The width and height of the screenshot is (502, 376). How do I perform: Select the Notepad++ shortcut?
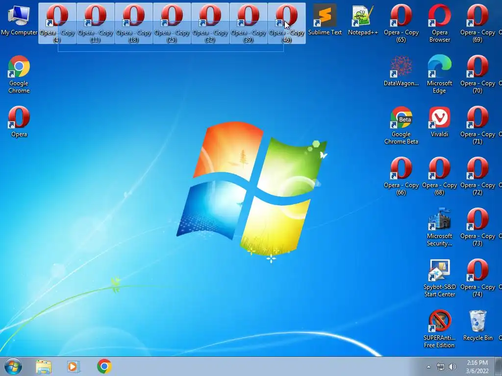click(x=363, y=20)
